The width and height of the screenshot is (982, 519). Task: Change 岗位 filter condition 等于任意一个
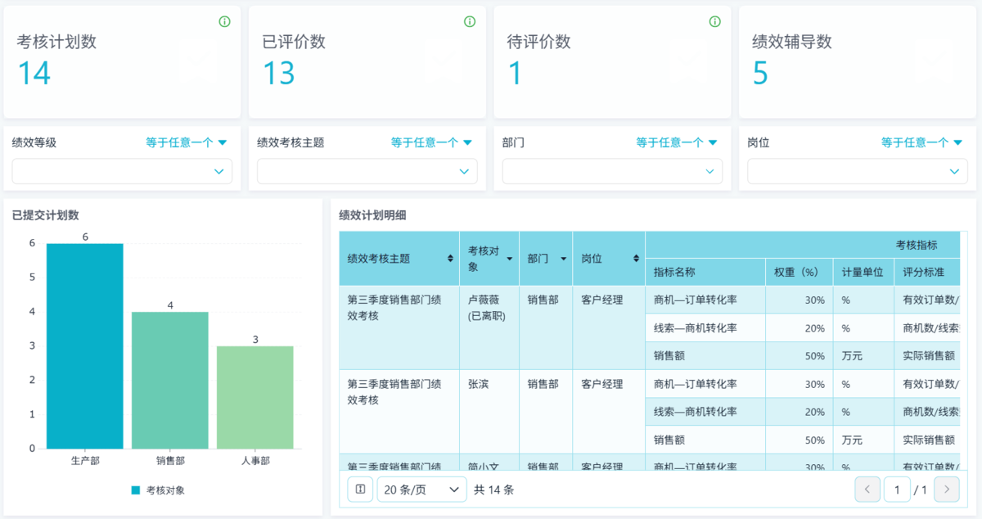[921, 142]
